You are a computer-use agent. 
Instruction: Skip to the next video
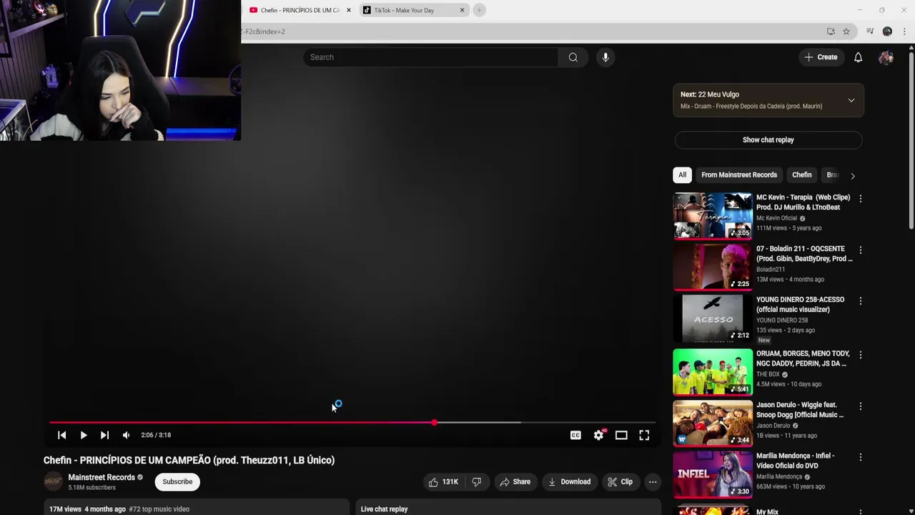104,435
